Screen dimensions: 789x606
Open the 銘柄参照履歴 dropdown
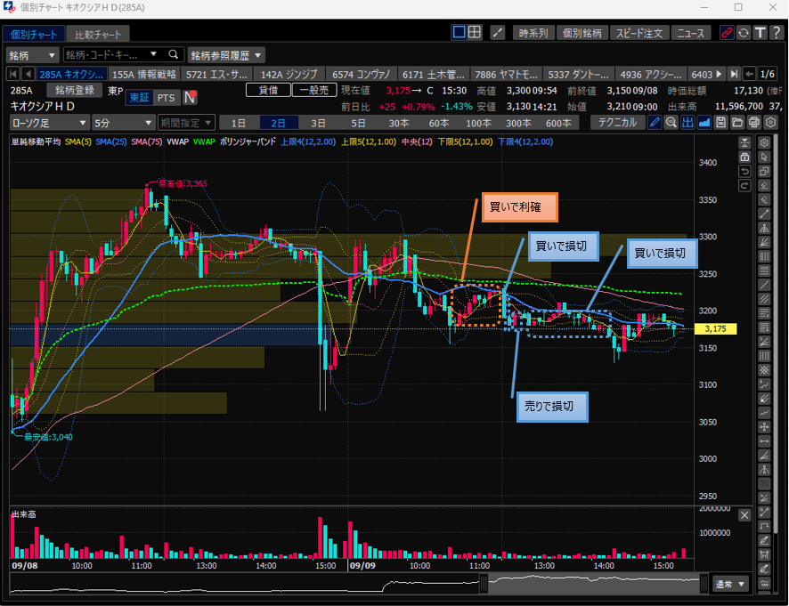(x=226, y=55)
